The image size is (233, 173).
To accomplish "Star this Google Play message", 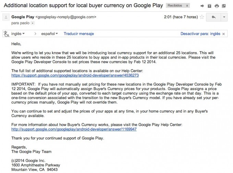I will [x=202, y=17].
